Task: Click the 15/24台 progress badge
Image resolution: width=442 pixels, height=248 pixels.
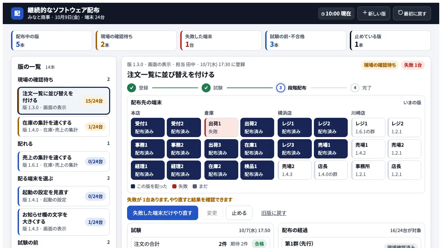Action: (94, 101)
